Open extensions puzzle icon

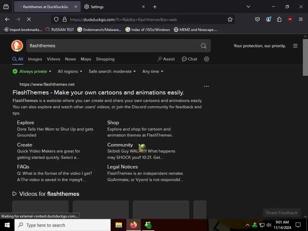(x=279, y=19)
